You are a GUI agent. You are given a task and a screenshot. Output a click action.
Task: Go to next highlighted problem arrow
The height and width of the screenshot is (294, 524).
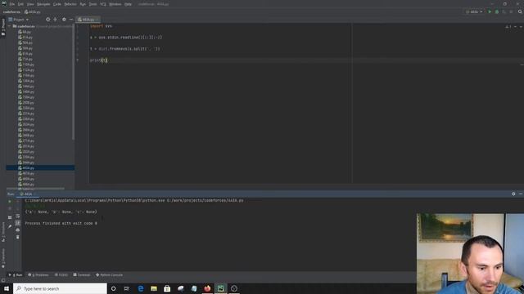click(x=521, y=27)
